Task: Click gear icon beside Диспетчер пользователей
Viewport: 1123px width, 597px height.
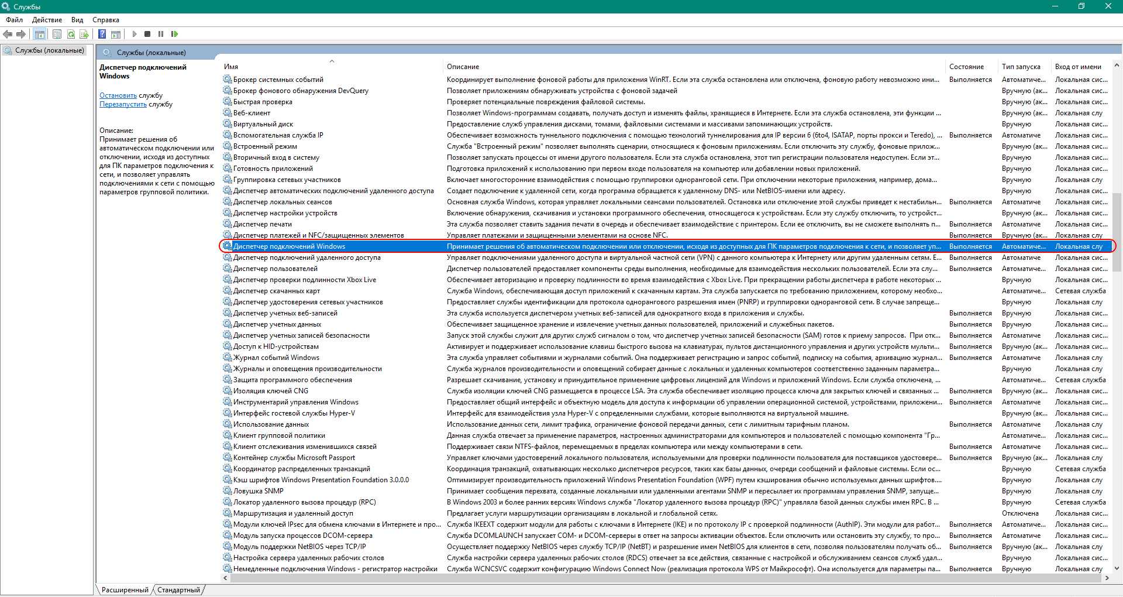Action: tap(227, 268)
